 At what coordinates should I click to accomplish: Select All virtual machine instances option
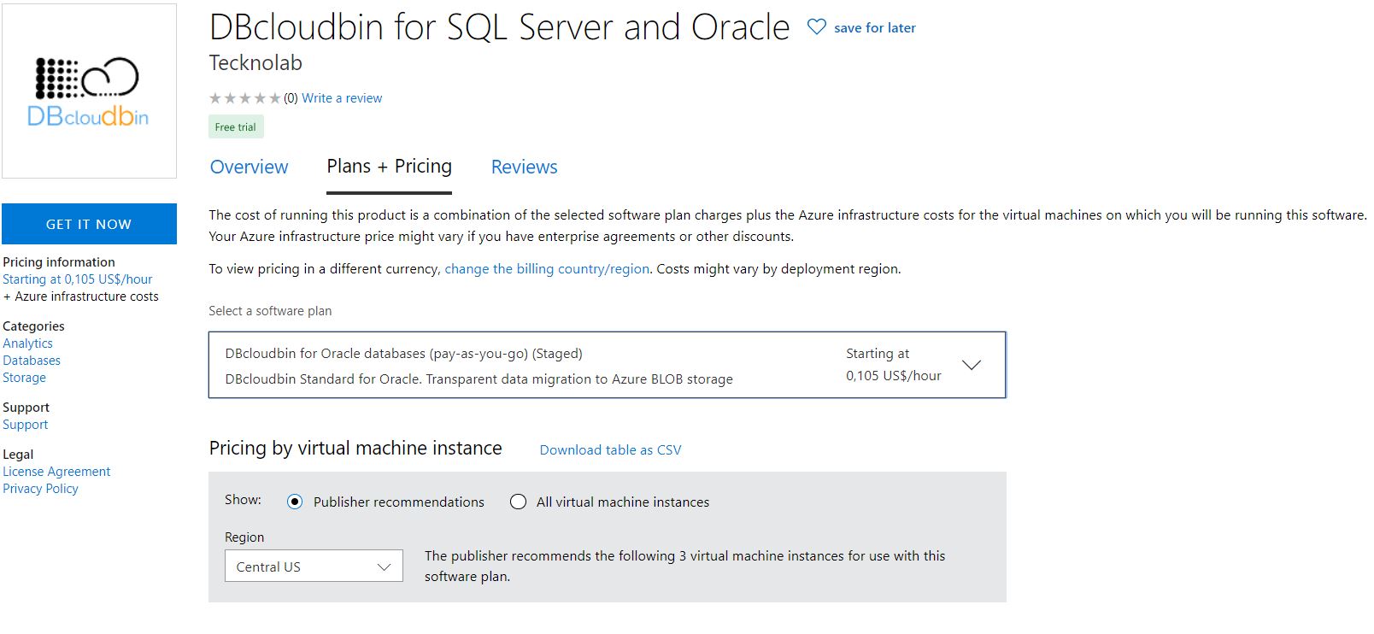(518, 502)
